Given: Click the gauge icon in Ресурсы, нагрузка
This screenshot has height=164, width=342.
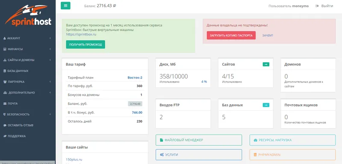Looking at the screenshot, I should point(256,140).
